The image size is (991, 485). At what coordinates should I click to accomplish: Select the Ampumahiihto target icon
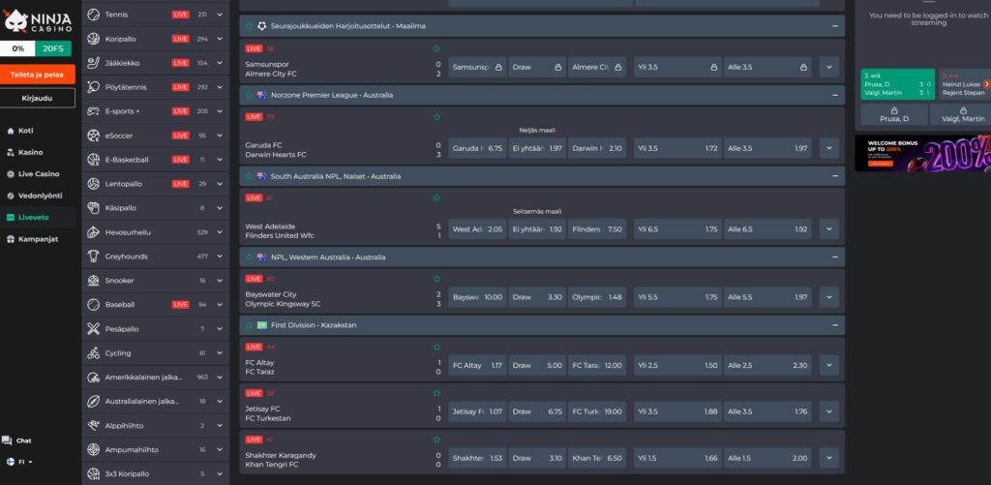(x=94, y=449)
